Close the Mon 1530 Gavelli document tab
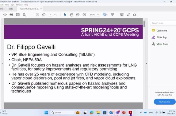The image size is (176, 116). pos(41,9)
